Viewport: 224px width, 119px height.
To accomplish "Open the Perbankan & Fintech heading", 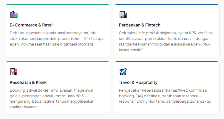I will (140, 25).
